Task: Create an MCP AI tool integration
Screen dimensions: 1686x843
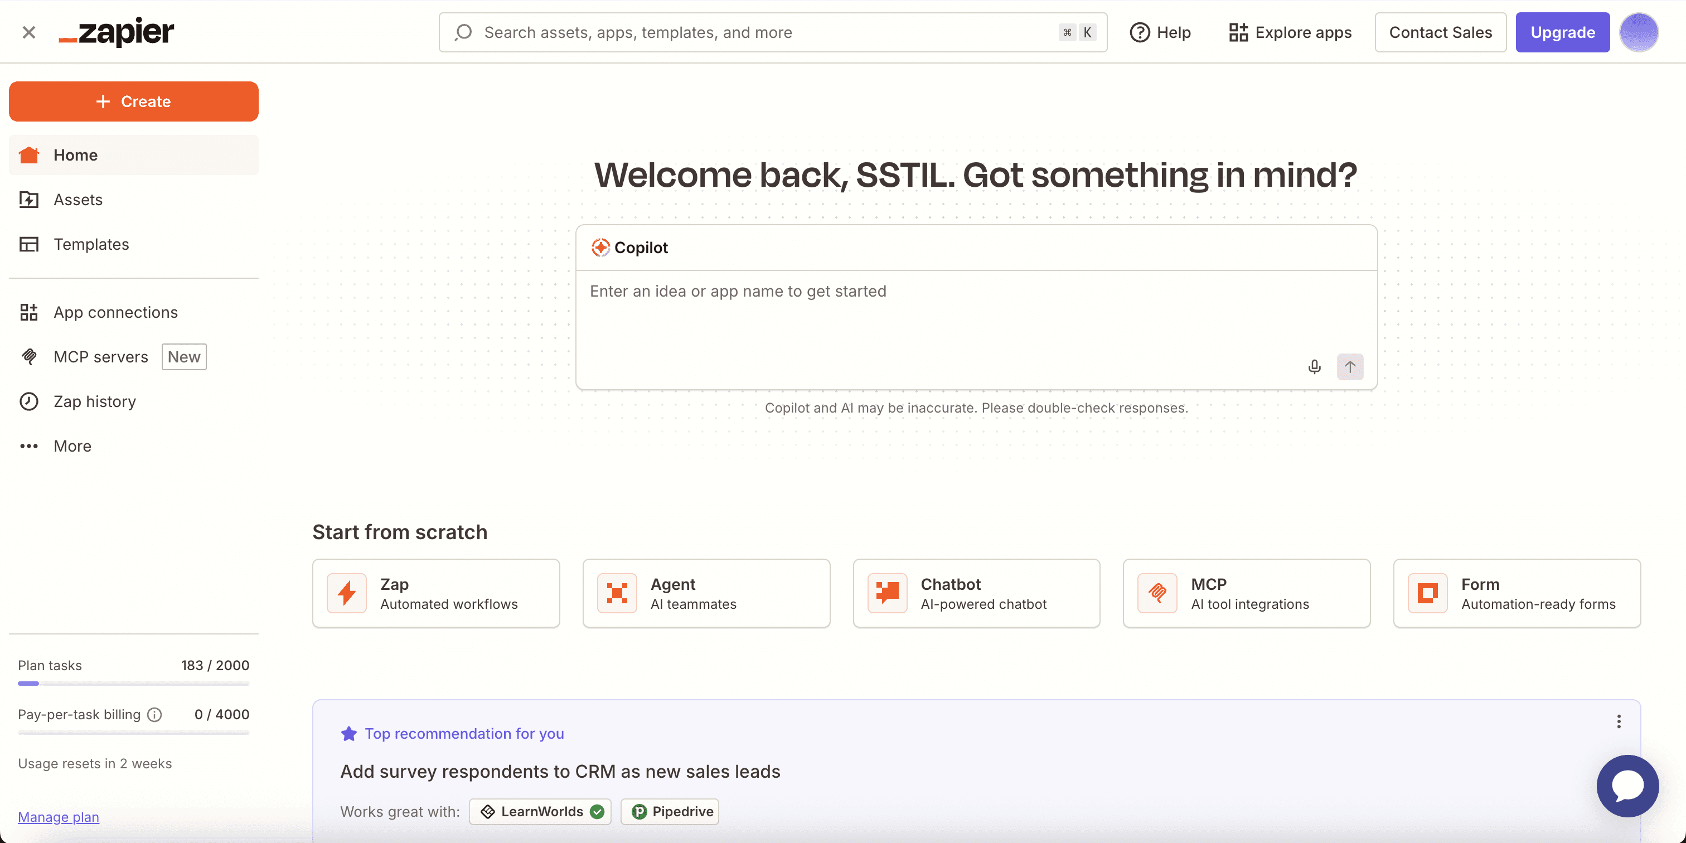Action: [x=1247, y=593]
